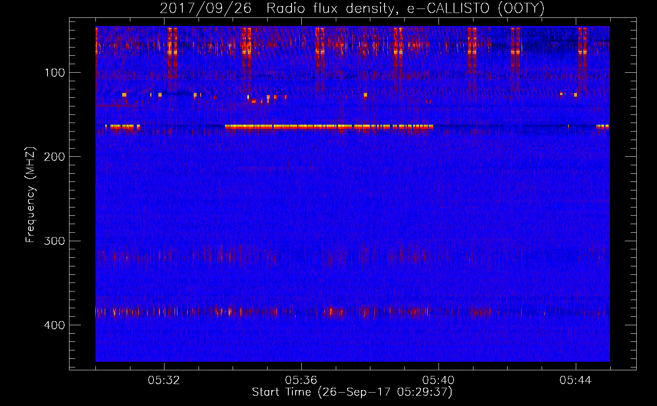This screenshot has height=406, width=657.
Task: Click the 05:32 time tick label
Action: tap(164, 380)
